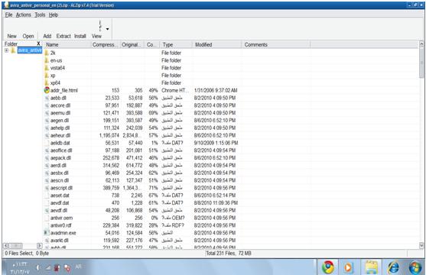Click the aeemu.dll file icon
This screenshot has width=426, height=275.
point(47,113)
